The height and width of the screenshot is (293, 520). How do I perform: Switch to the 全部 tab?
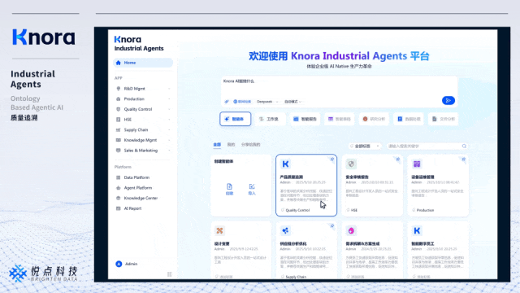217,145
